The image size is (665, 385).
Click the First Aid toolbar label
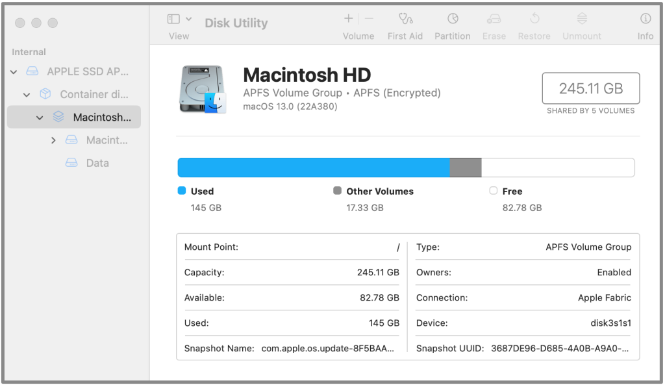pos(405,36)
